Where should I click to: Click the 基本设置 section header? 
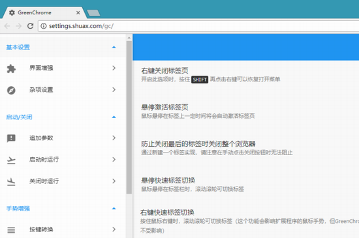point(63,48)
